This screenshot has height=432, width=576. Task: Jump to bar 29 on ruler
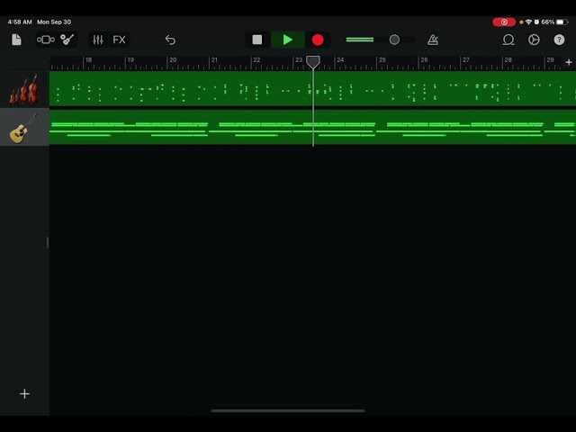pos(550,60)
